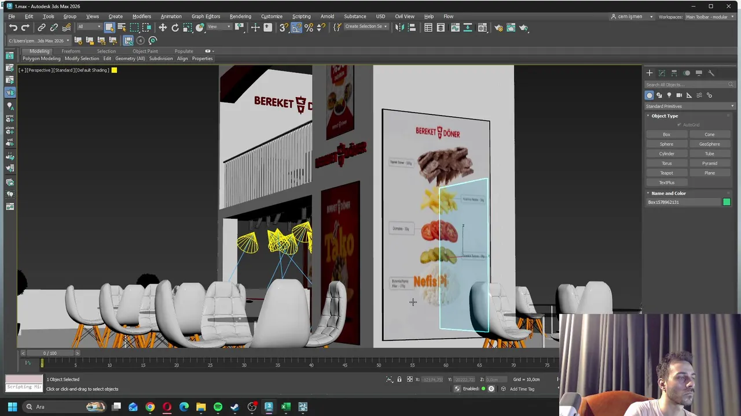Open the green object color swatch
This screenshot has width=741, height=416.
tap(727, 202)
